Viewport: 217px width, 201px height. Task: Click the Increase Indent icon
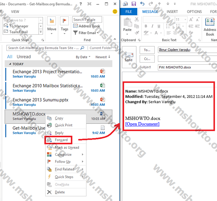pos(197,26)
